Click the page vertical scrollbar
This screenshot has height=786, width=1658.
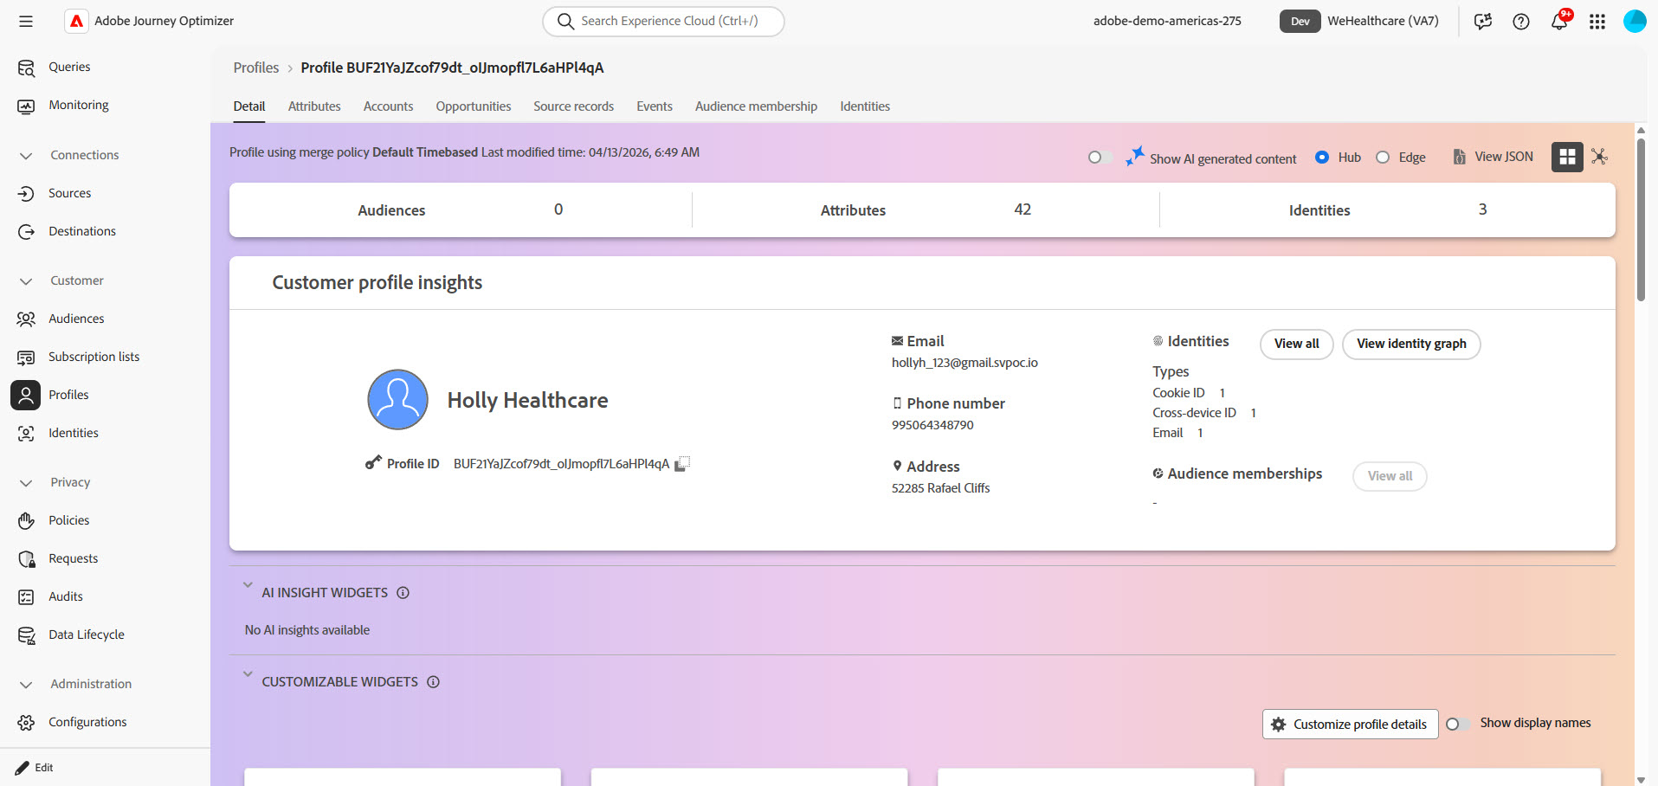[x=1641, y=220]
